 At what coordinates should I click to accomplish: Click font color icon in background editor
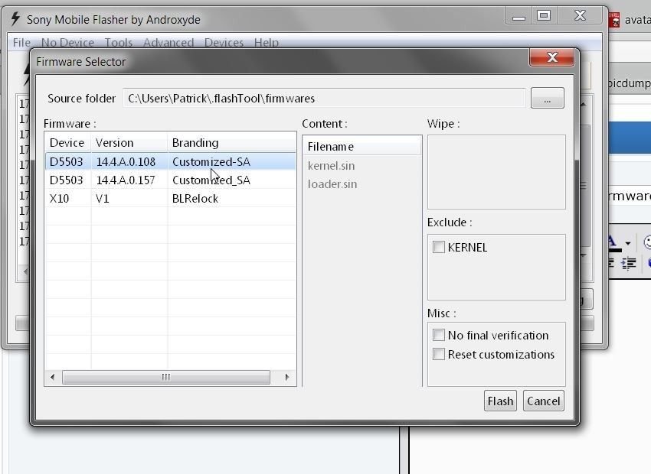pos(613,243)
